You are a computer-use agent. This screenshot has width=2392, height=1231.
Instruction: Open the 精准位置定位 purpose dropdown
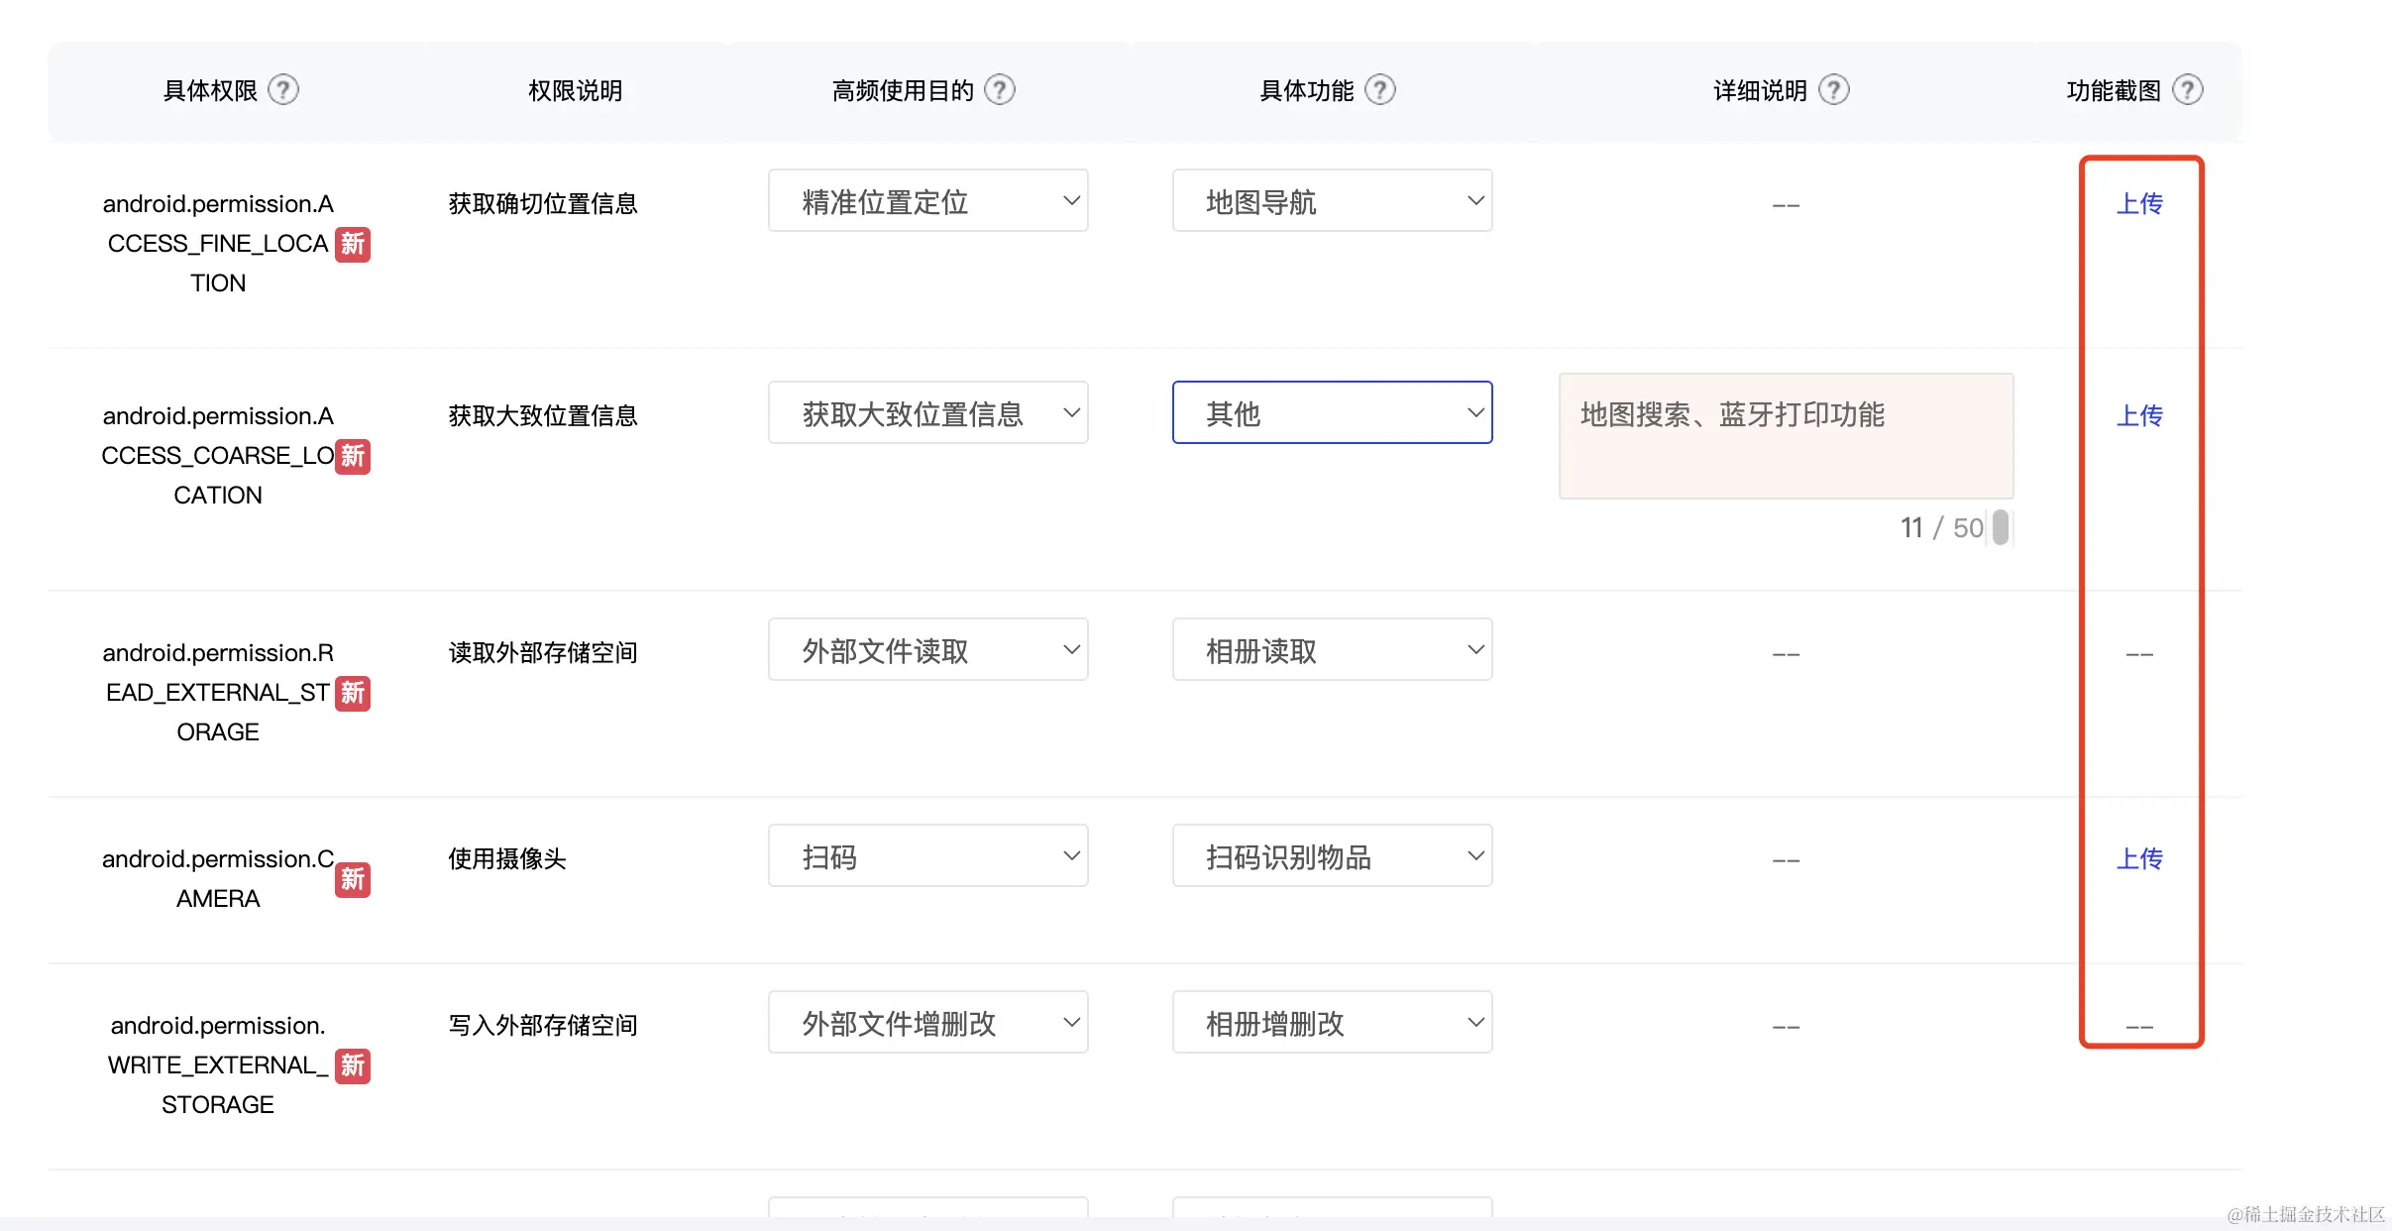coord(927,201)
